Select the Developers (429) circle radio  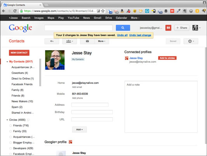point(10,148)
